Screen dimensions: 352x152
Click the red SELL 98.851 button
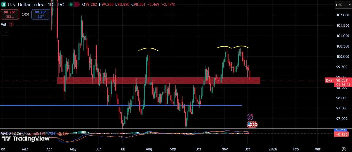point(10,14)
